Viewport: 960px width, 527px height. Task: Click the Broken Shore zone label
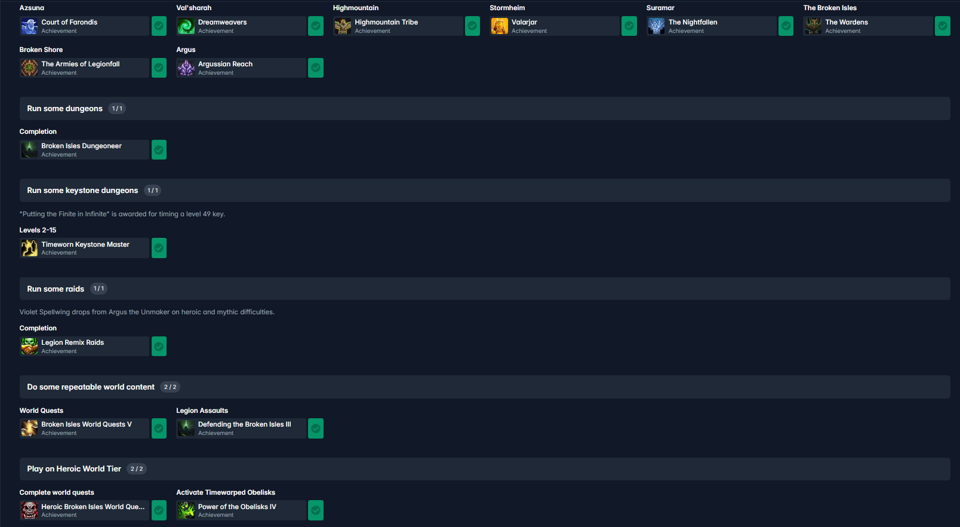point(41,50)
